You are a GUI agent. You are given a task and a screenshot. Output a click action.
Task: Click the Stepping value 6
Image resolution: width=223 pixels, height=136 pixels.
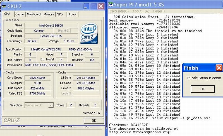pos(92,55)
